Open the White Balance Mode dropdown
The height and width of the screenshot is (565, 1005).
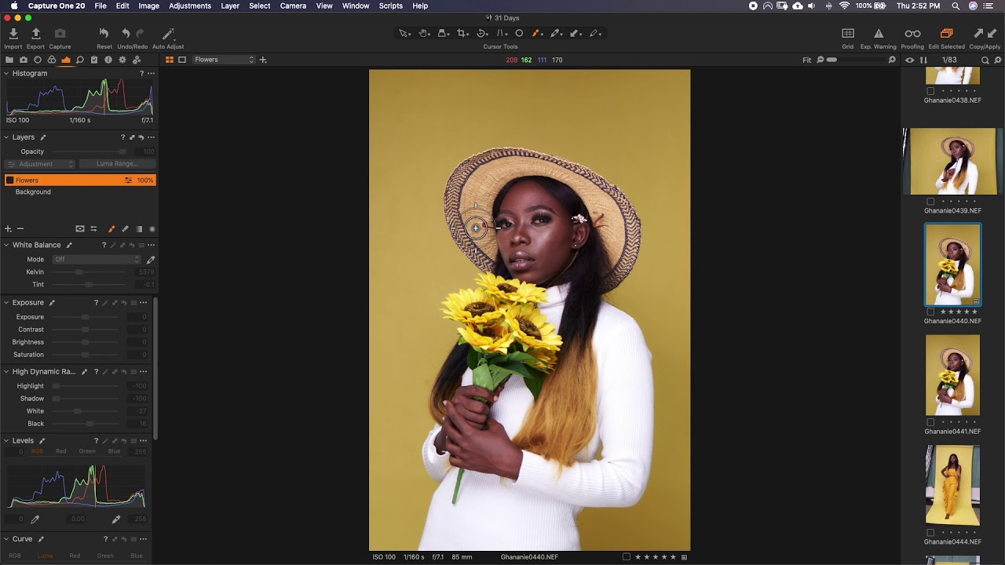tap(97, 259)
